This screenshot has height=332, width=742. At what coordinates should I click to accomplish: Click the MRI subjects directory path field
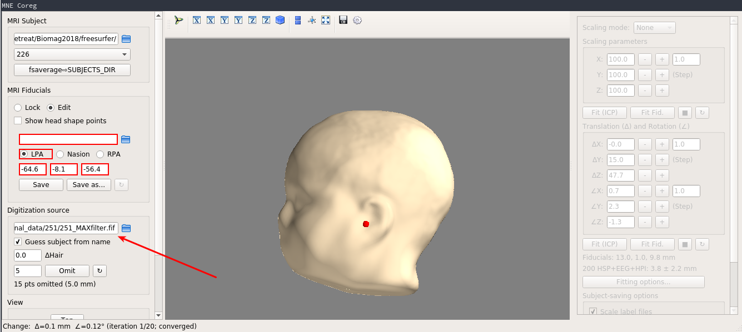point(66,39)
